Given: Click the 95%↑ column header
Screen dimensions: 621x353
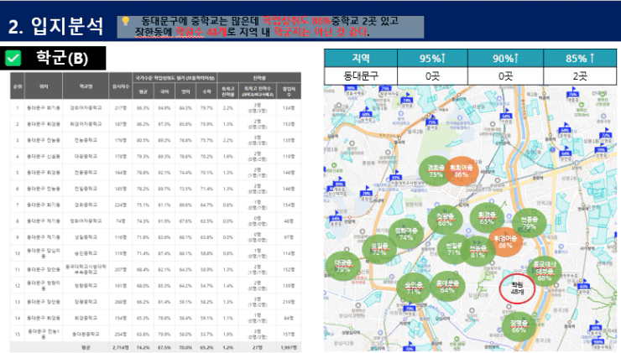Looking at the screenshot, I should (432, 58).
